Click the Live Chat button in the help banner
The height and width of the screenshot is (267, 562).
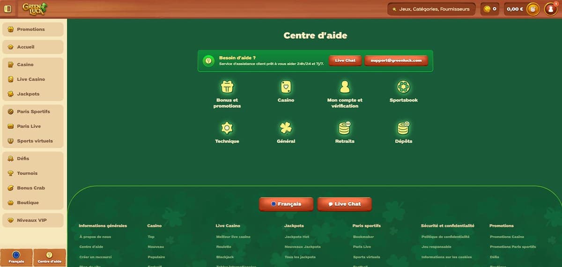pyautogui.click(x=345, y=61)
